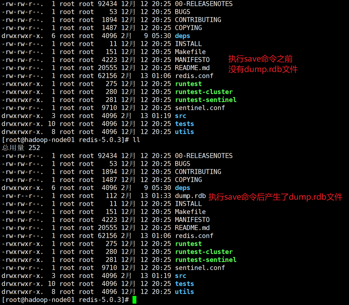Click 'src' directory in the lower listing
This screenshot has height=305, width=349.
click(181, 276)
